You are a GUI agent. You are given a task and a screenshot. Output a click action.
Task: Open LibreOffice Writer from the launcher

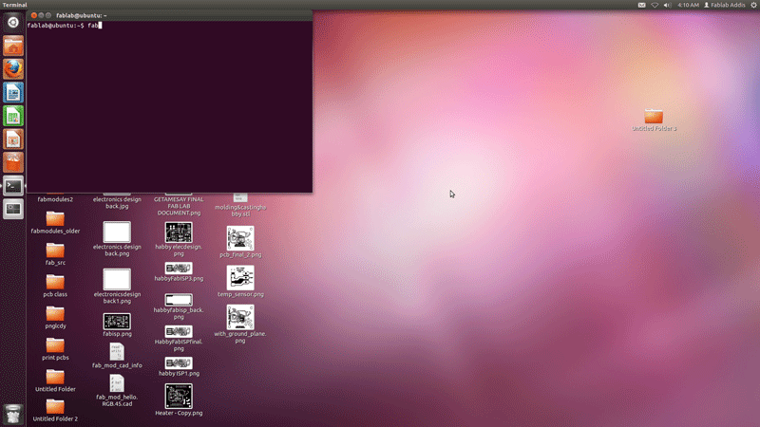(13, 92)
